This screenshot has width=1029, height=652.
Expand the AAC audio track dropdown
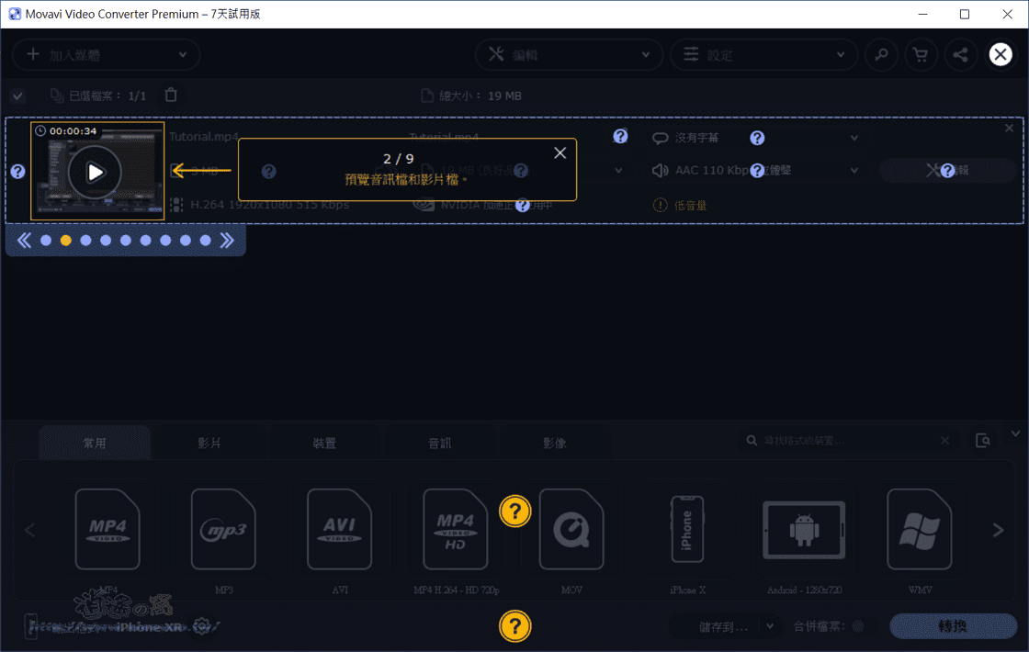[x=854, y=171]
